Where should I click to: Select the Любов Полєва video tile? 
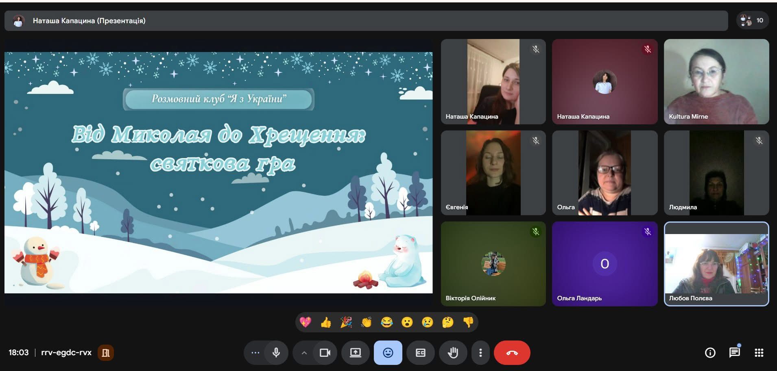(716, 264)
